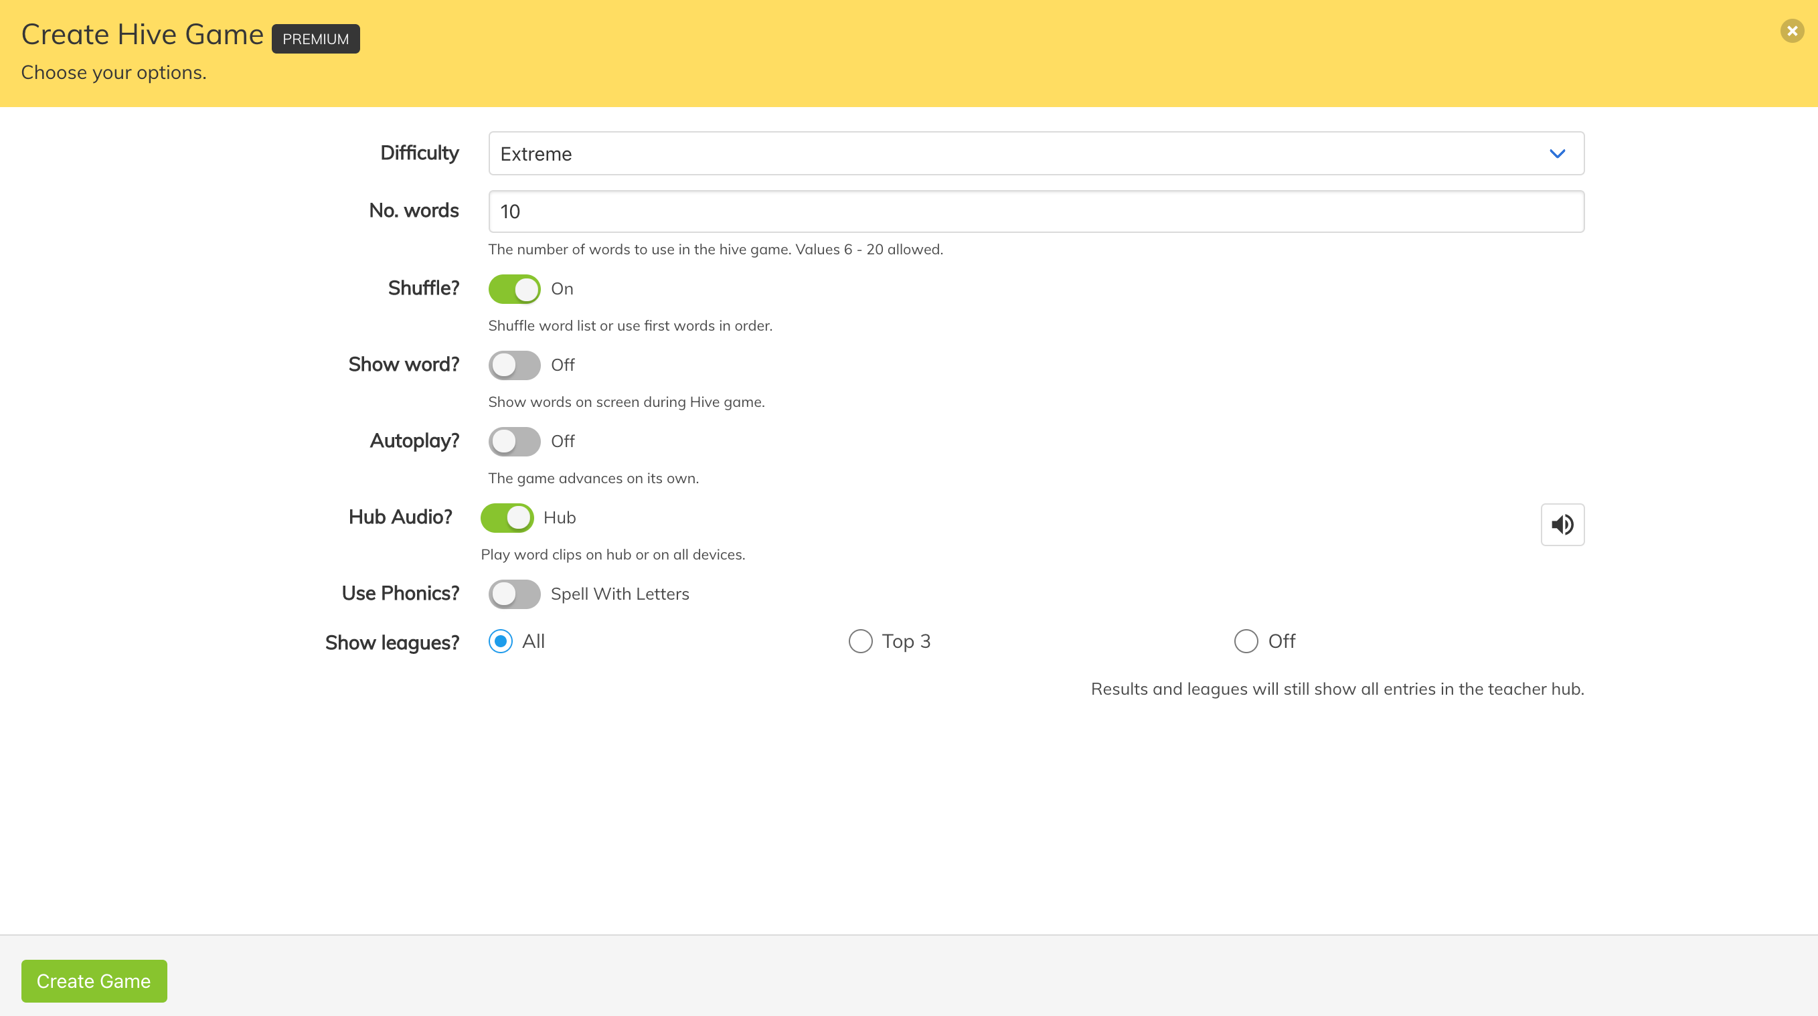This screenshot has width=1818, height=1016.
Task: Click the Create Game button
Action: tap(94, 981)
